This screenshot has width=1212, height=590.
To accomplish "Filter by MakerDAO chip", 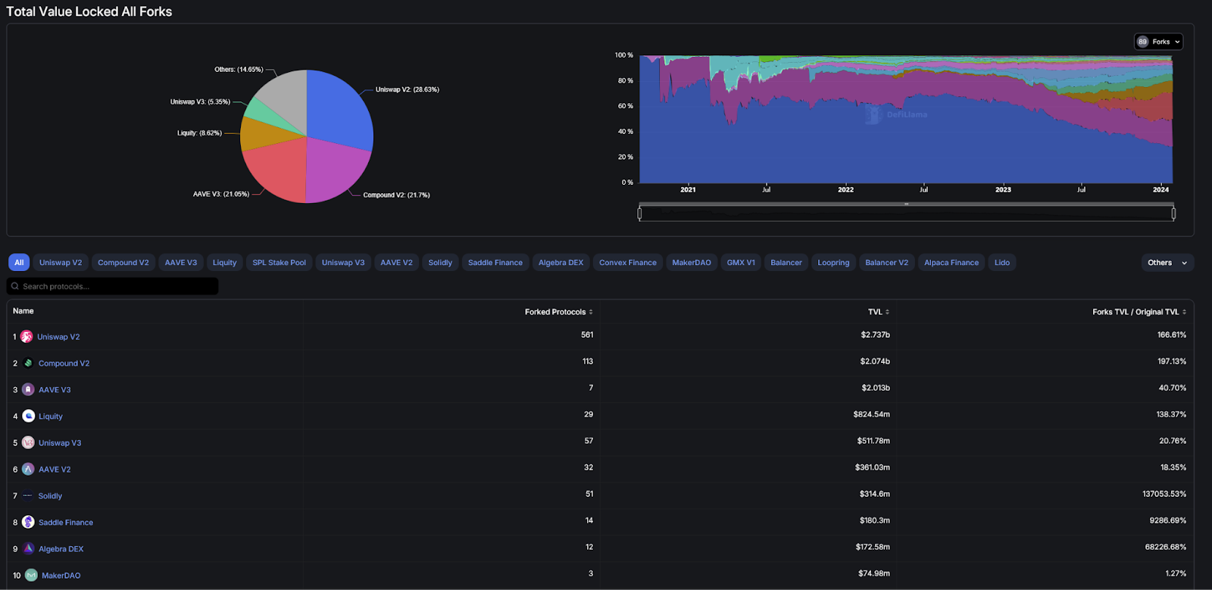I will point(692,263).
